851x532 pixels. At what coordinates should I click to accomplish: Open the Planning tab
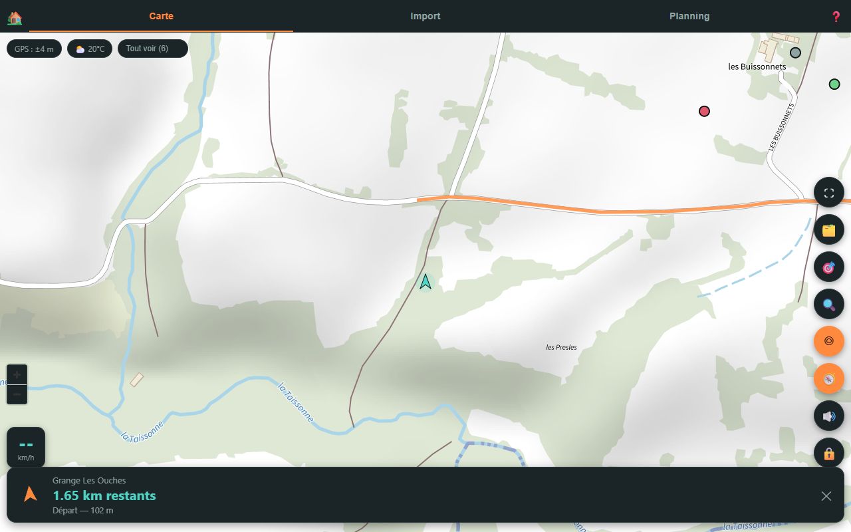pyautogui.click(x=689, y=16)
